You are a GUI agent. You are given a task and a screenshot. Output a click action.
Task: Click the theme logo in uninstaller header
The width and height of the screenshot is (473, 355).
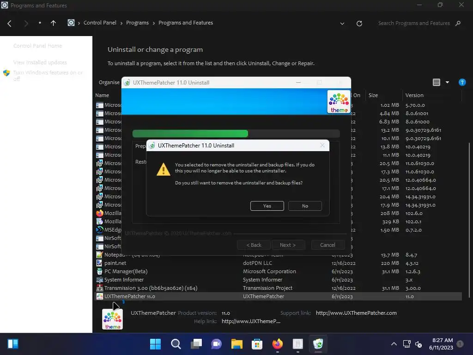click(339, 102)
